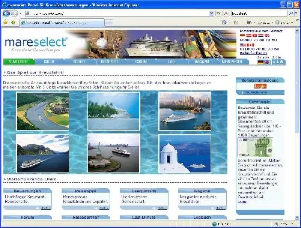
Task: Click the mareselect logo
Action: point(36,44)
